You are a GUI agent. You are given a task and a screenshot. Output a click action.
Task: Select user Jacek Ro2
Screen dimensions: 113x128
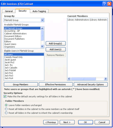point(24,62)
